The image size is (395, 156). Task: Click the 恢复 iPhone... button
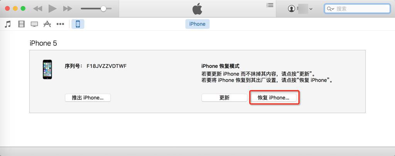pos(273,98)
